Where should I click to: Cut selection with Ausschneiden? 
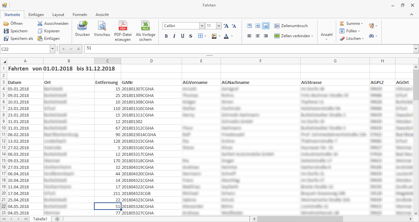[53, 24]
